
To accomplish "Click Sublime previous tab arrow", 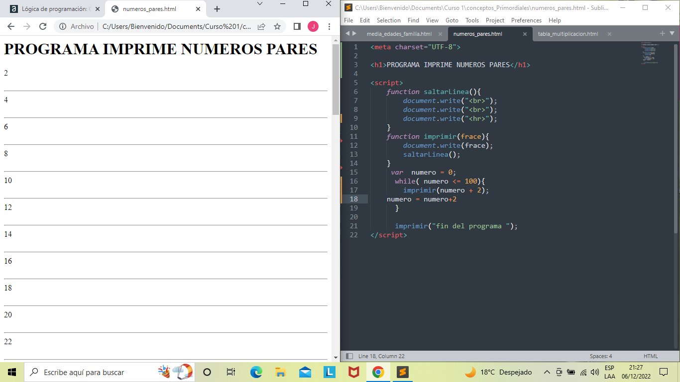I will [347, 33].
